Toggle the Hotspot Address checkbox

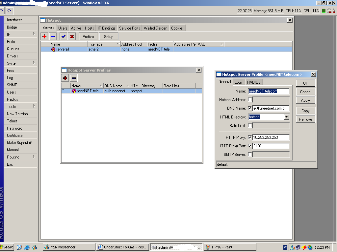(x=250, y=100)
